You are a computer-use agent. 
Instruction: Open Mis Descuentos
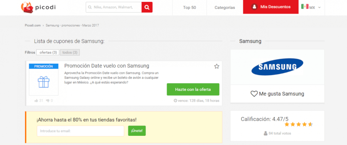[271, 7]
